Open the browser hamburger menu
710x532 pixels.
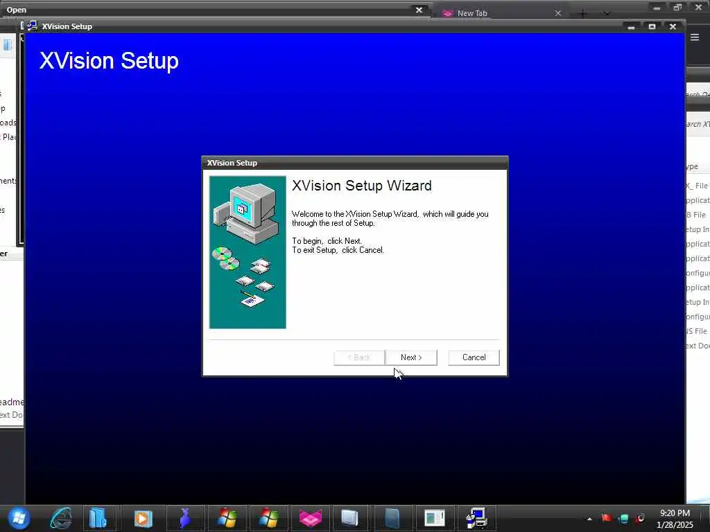pyautogui.click(x=695, y=37)
